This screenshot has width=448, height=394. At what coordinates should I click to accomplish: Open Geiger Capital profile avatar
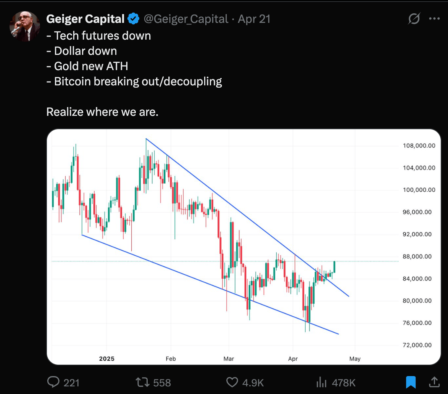25,26
